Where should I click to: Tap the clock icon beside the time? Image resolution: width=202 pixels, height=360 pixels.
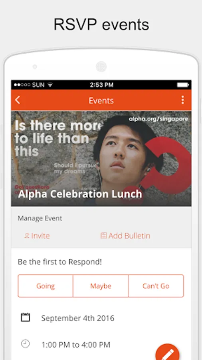(26, 344)
